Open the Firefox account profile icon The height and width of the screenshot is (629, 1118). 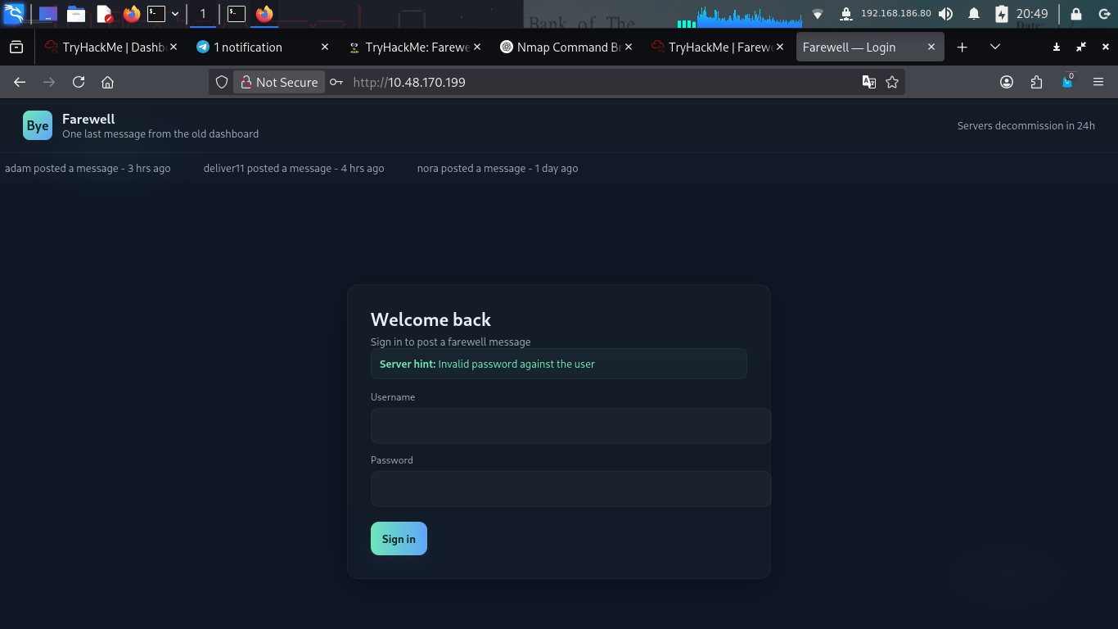click(1007, 82)
